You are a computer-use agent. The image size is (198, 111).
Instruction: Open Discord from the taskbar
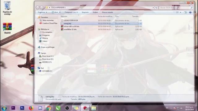pos(40,108)
